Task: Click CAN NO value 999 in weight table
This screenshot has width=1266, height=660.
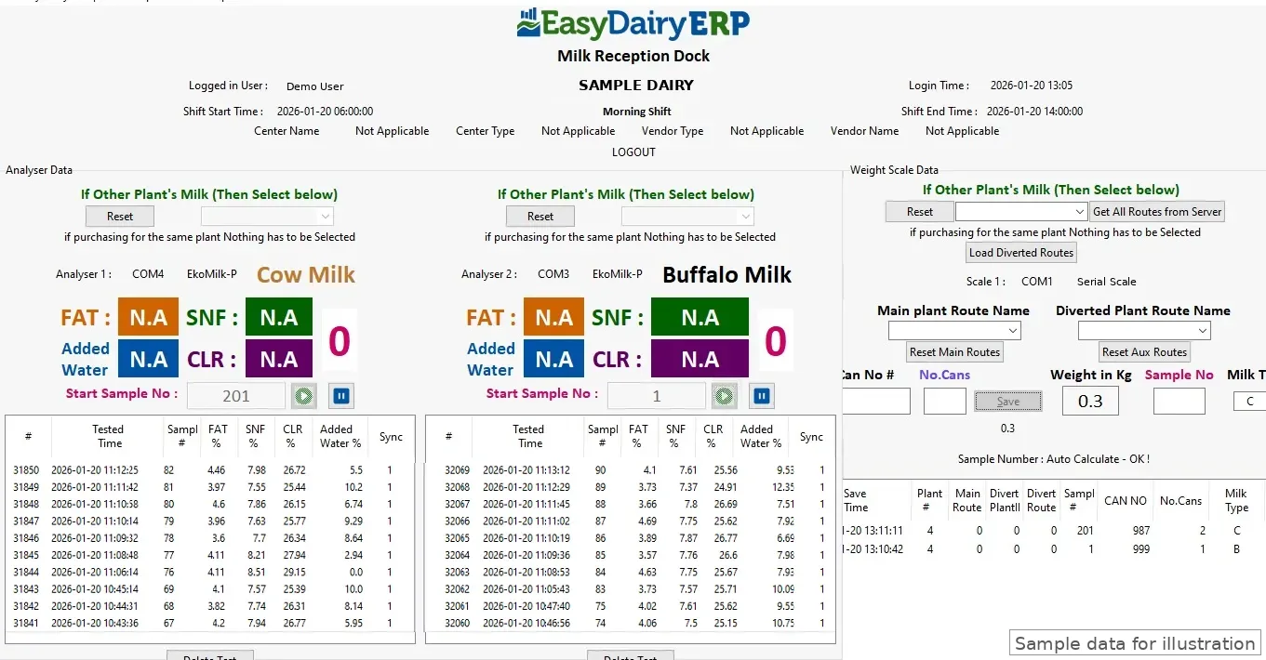Action: (x=1140, y=548)
